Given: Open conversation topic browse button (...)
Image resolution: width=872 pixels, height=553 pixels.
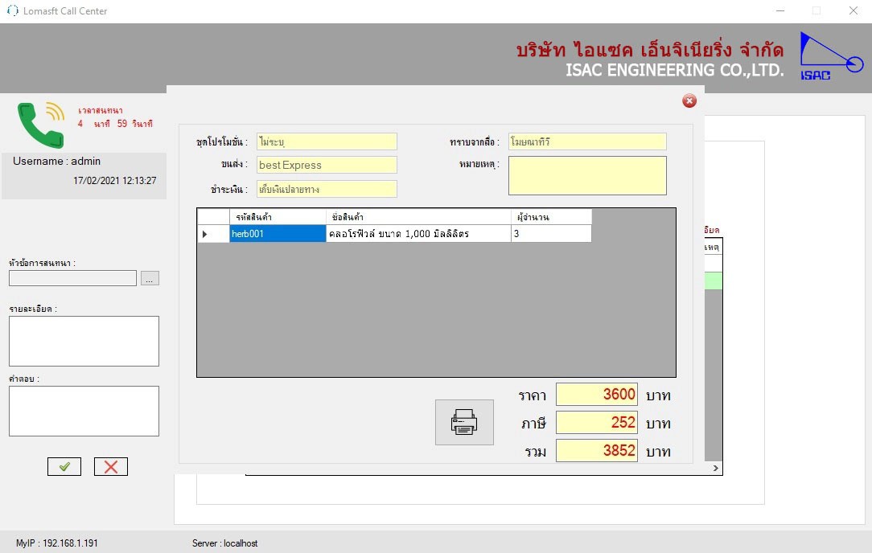Looking at the screenshot, I should pyautogui.click(x=150, y=278).
